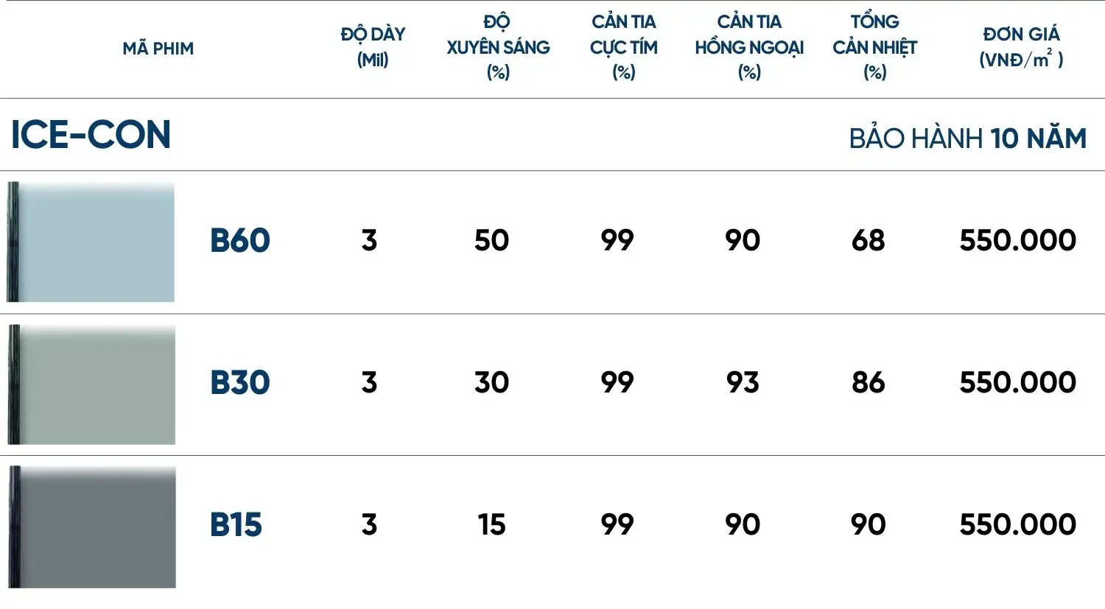Click the ĐỘ XUYÊN SÁNG column header
The image size is (1105, 609).
tap(498, 47)
